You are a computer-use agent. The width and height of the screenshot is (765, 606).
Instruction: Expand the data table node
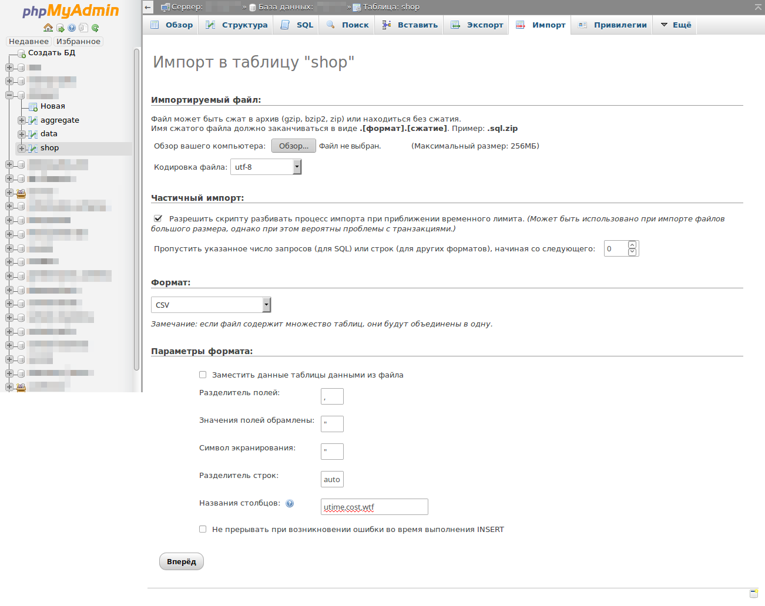point(21,134)
